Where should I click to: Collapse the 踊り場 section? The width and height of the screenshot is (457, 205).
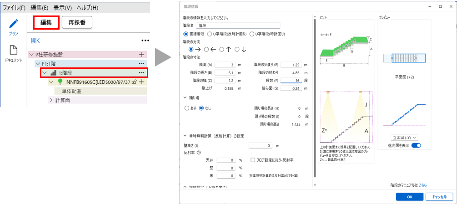tap(185, 97)
